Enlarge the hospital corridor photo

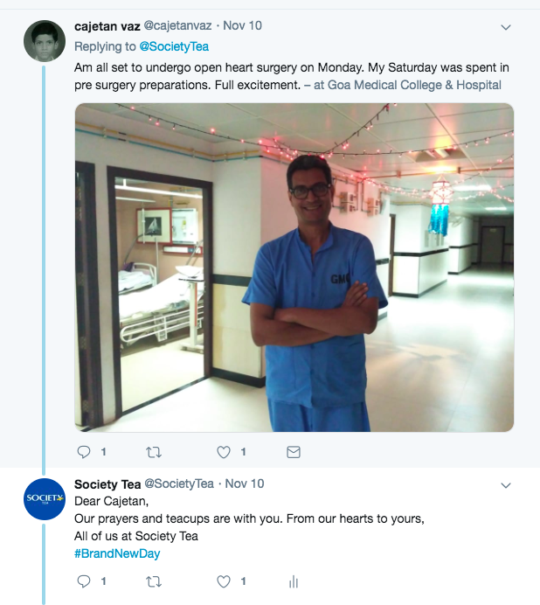(294, 267)
